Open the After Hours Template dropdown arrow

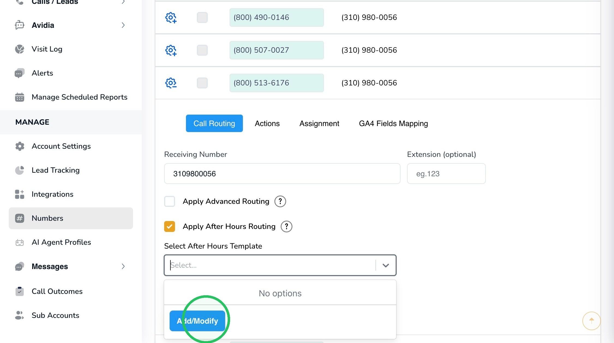tap(386, 265)
